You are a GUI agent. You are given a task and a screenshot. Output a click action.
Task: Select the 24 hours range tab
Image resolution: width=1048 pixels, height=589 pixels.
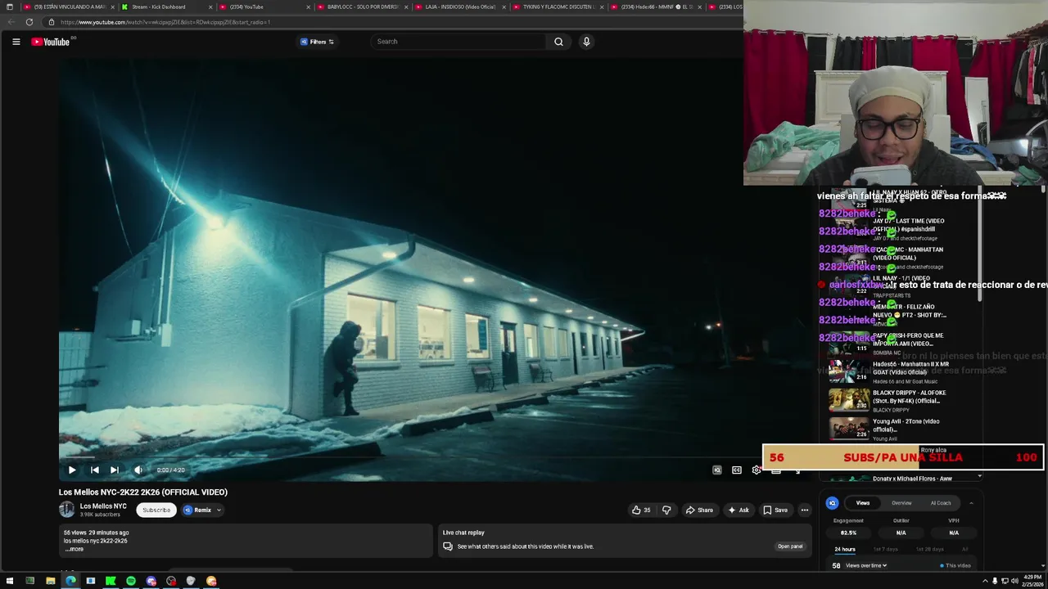click(845, 549)
